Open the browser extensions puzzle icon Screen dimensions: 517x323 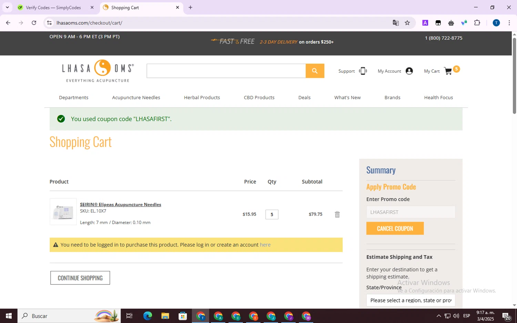[477, 23]
